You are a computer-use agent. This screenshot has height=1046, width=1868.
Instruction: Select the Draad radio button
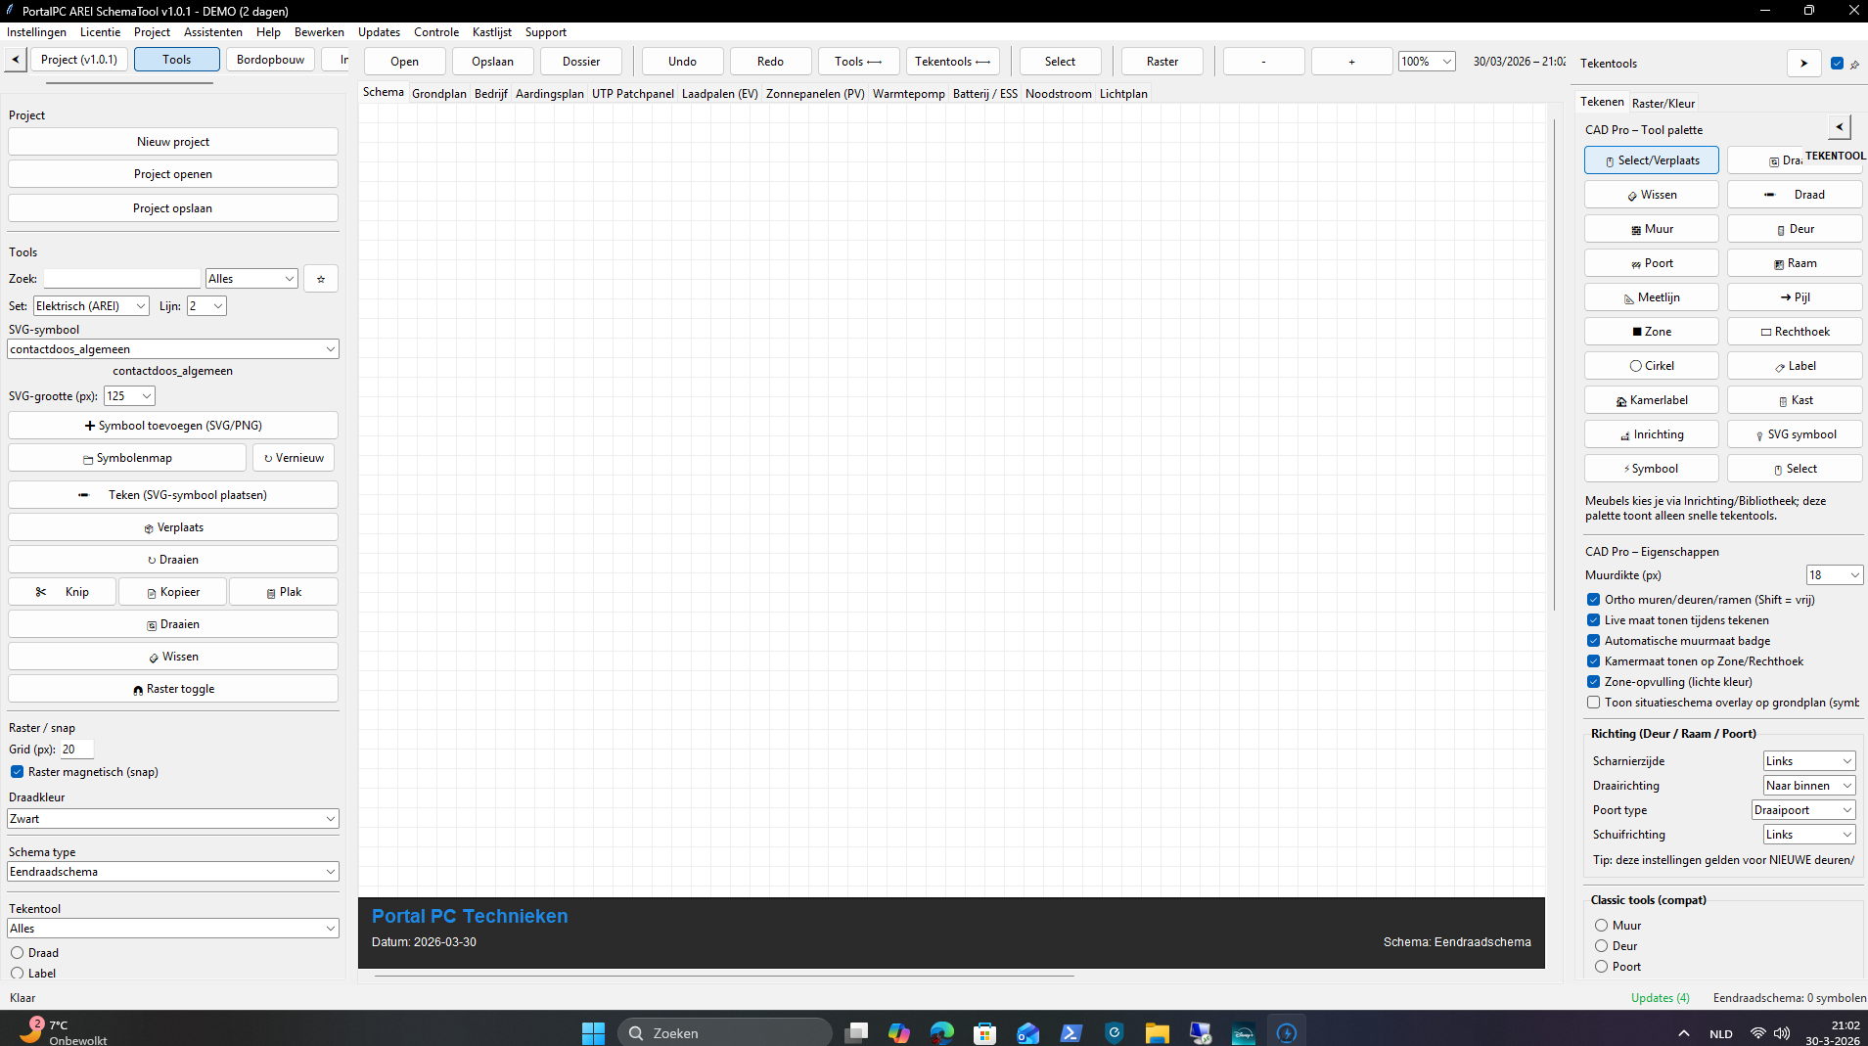tap(18, 953)
